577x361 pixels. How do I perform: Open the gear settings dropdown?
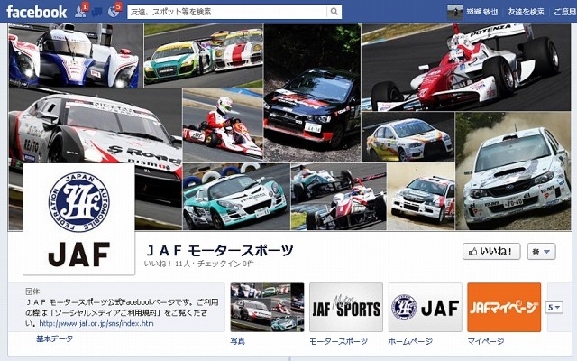(x=541, y=251)
